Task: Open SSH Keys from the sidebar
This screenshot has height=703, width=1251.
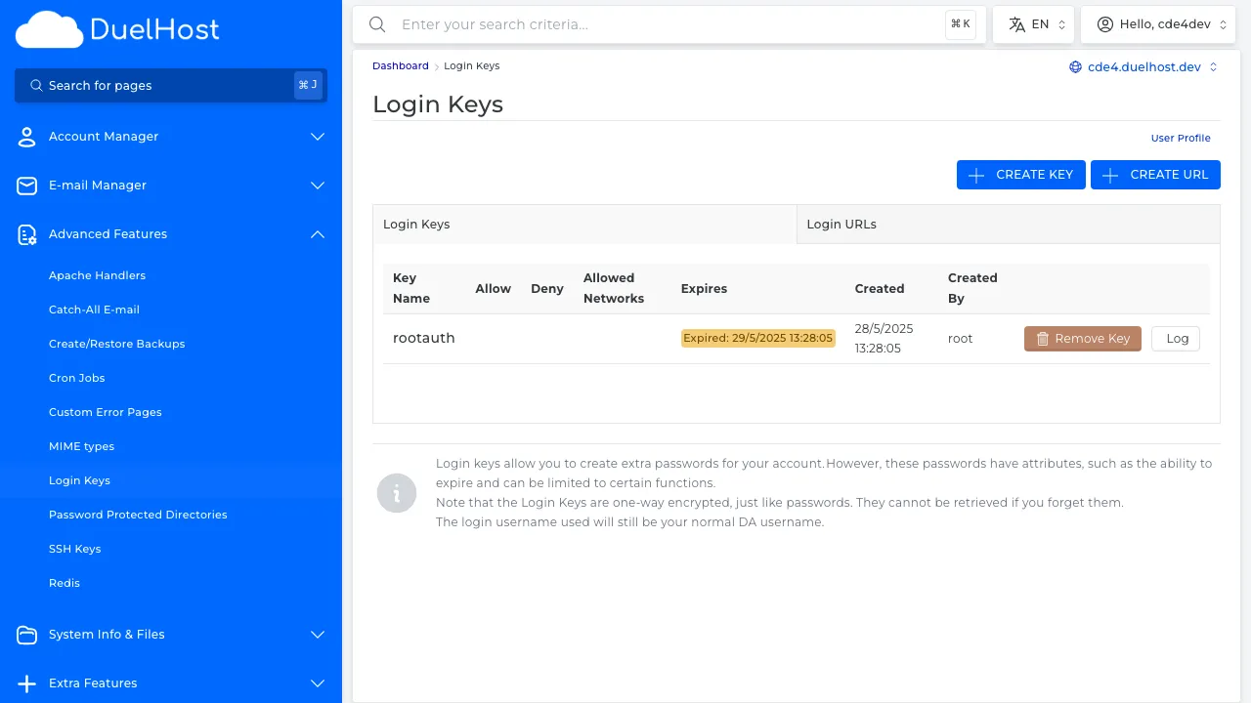Action: [75, 549]
